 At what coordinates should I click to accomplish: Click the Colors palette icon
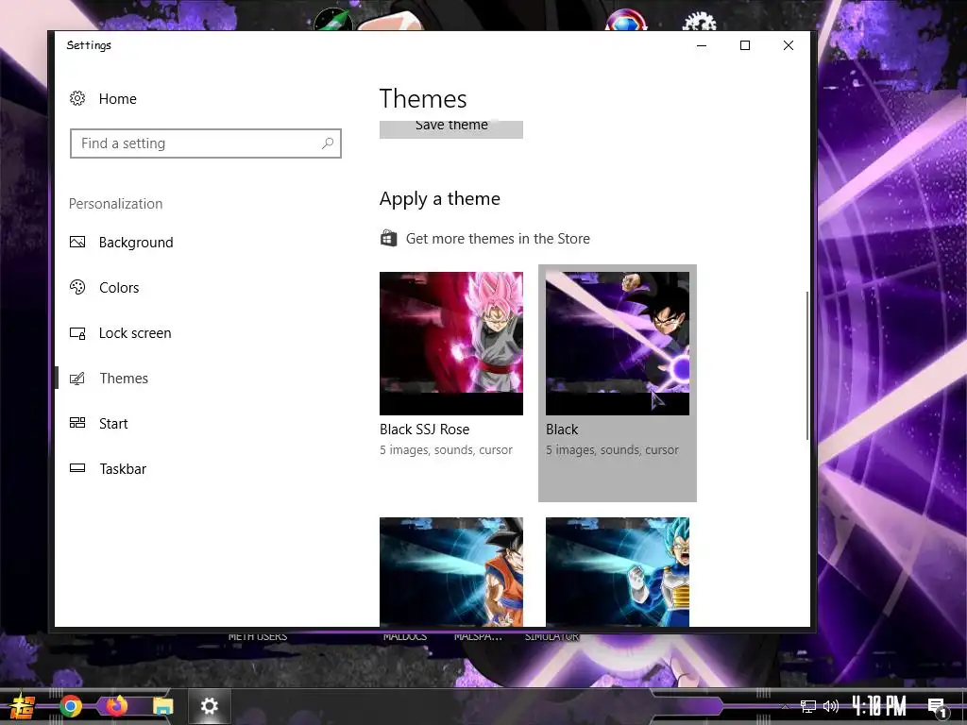(x=77, y=287)
